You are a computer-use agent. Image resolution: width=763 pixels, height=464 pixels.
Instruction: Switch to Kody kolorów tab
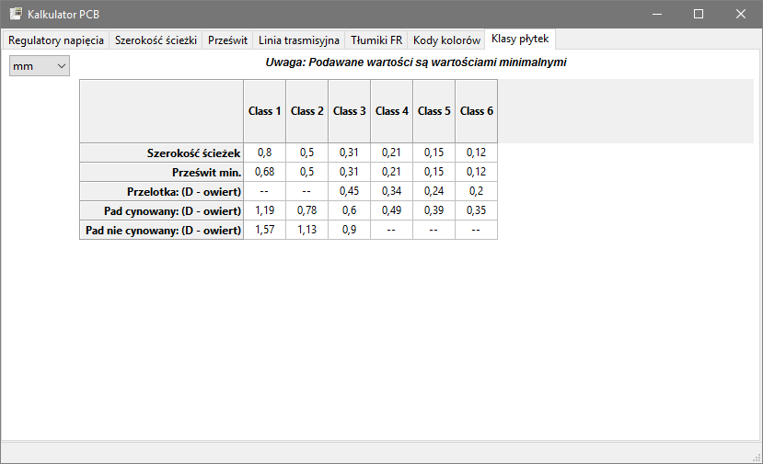(x=446, y=40)
